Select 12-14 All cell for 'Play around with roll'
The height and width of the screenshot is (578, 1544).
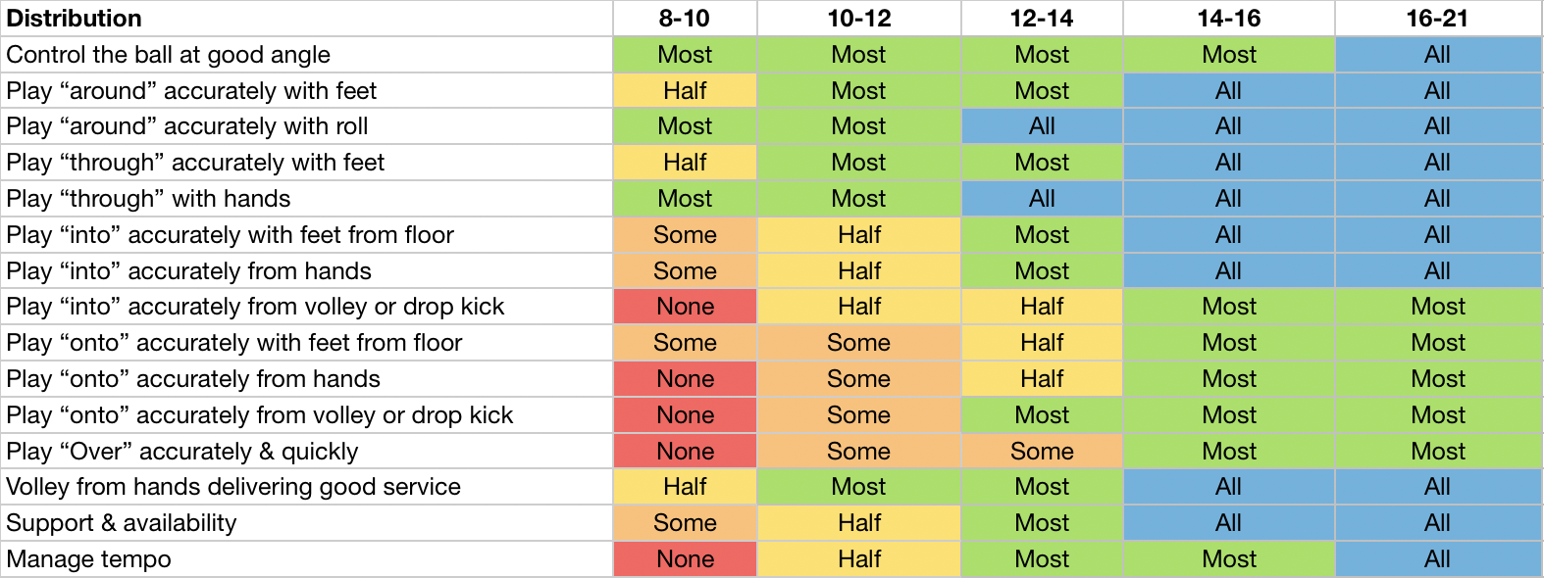pos(1042,126)
